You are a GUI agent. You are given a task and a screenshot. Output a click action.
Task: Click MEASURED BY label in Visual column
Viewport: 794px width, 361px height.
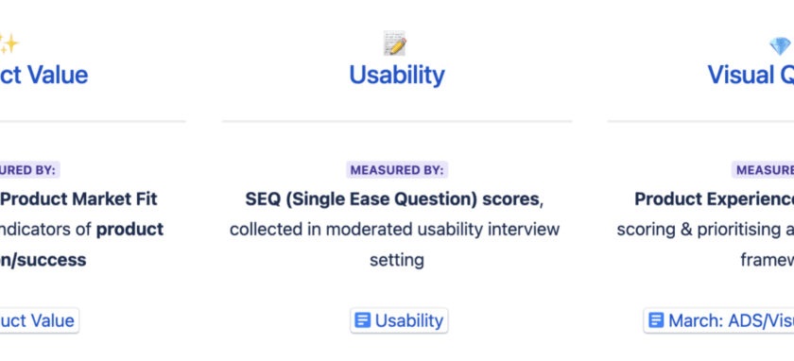[x=763, y=170]
